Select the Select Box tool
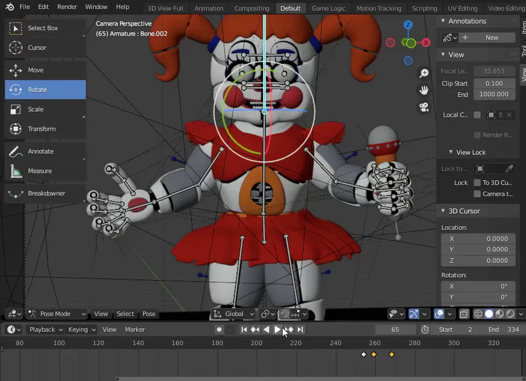This screenshot has height=381, width=526. click(x=45, y=28)
